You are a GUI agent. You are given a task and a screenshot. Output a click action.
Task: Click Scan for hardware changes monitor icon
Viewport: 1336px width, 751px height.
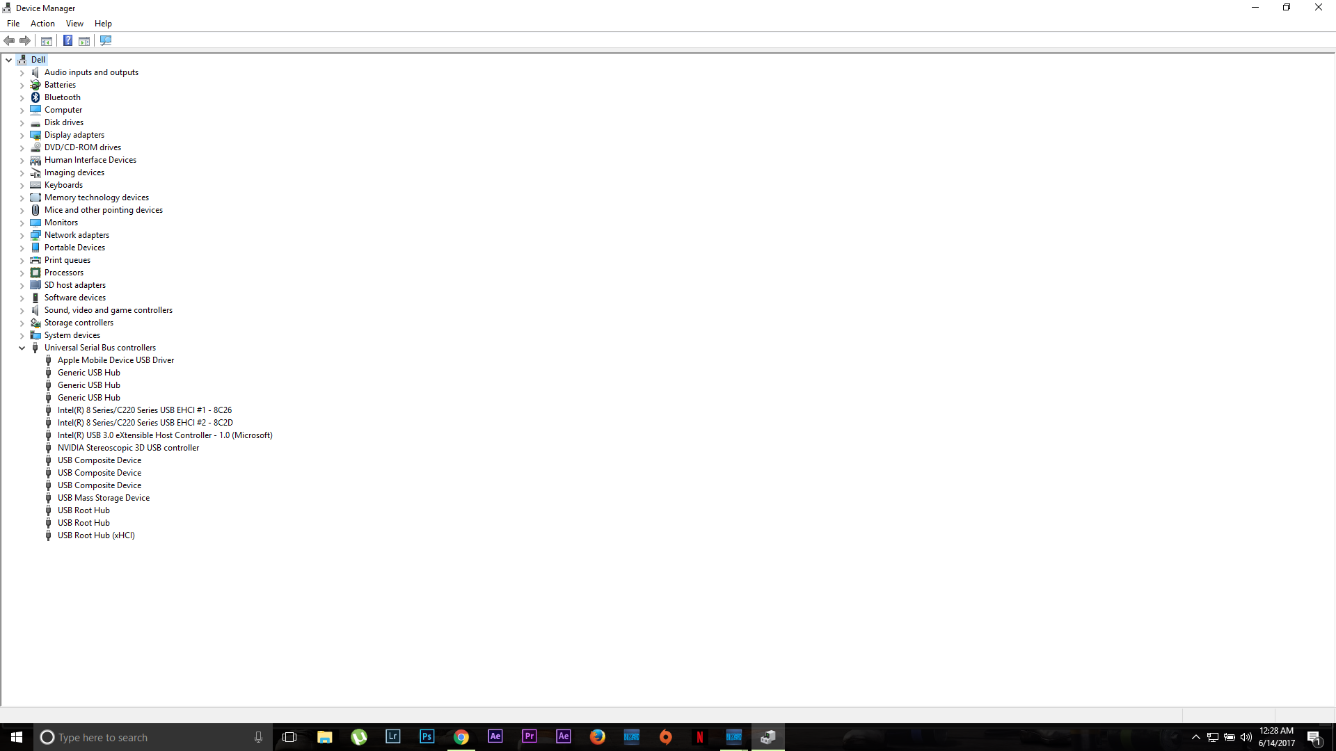pos(106,41)
